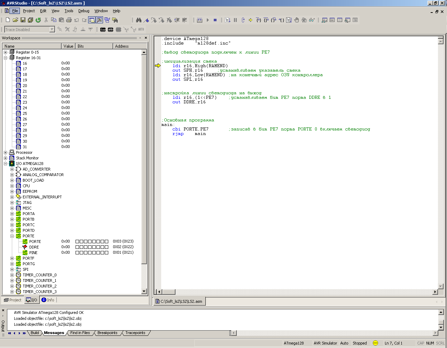Click the green reload arrow icon
The height and width of the screenshot is (348, 447).
(38, 20)
